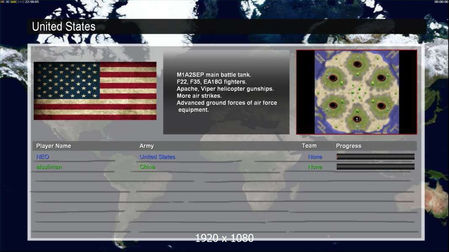The height and width of the screenshot is (252, 449).
Task: Click the frame counter text at top-left
Action: tap(19, 2)
